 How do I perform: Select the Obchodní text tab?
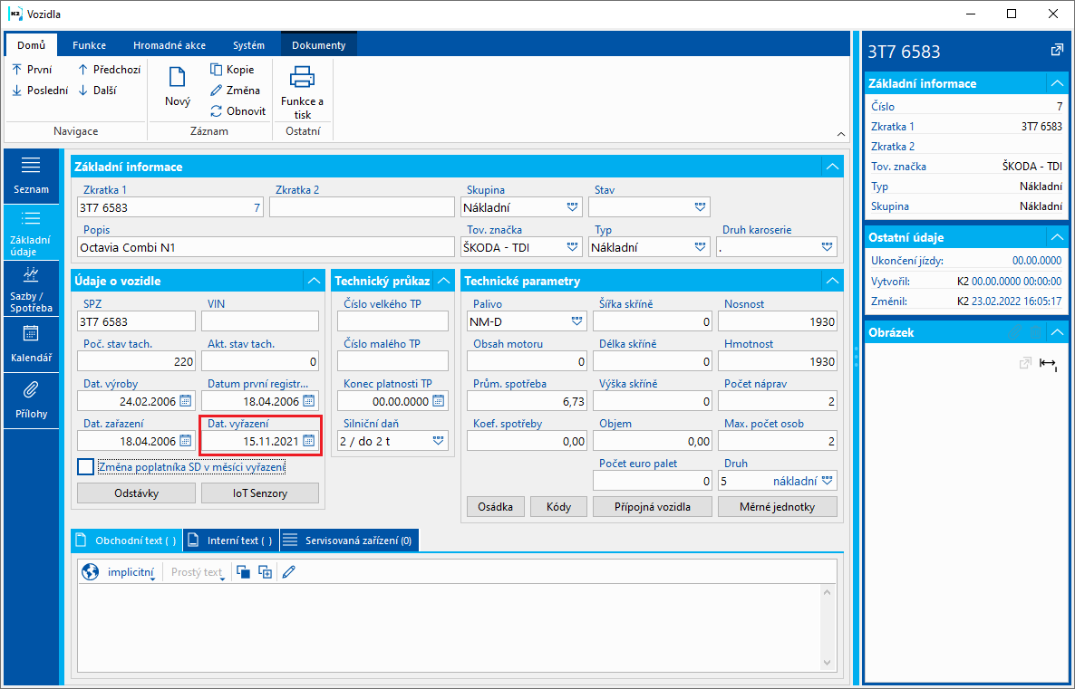pos(127,541)
